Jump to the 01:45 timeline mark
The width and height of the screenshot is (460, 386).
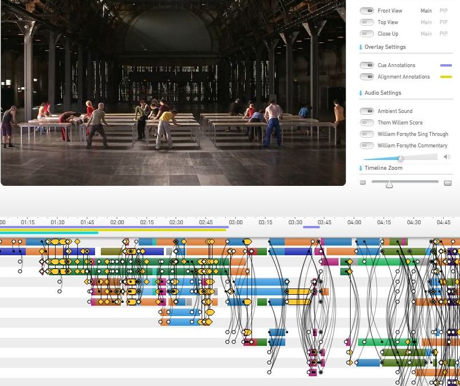pyautogui.click(x=88, y=223)
